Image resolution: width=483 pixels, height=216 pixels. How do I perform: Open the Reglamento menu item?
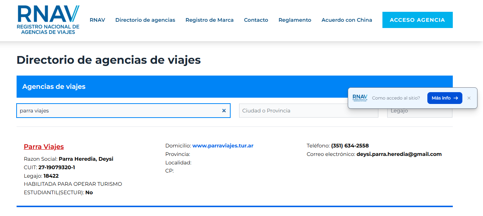coord(295,20)
